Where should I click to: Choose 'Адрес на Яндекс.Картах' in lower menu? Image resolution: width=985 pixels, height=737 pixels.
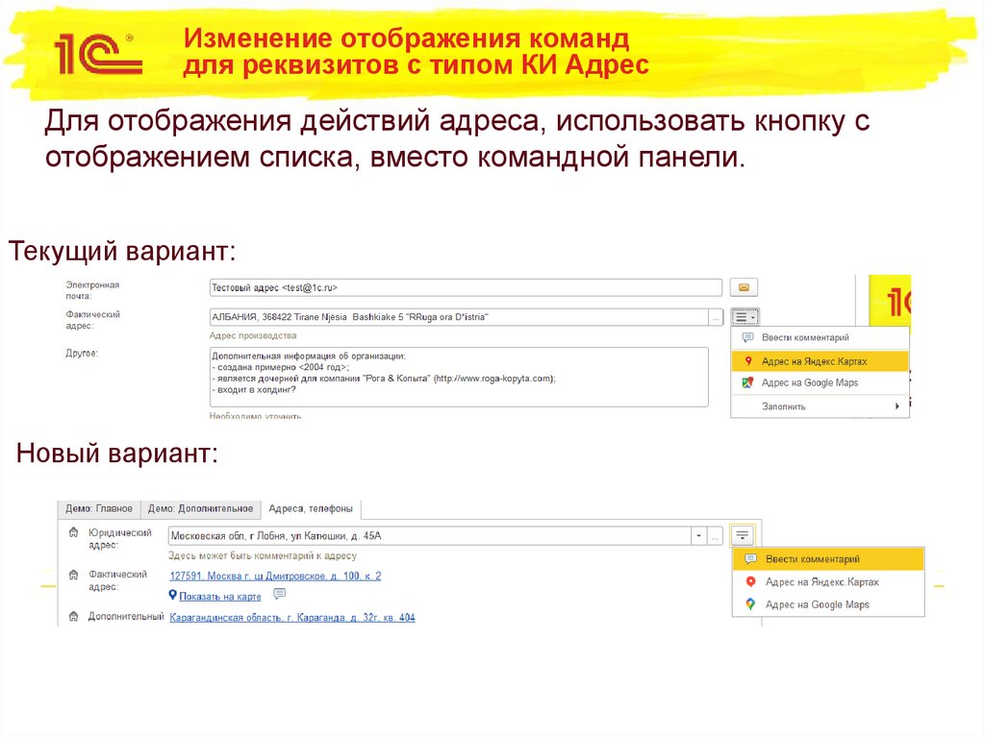pyautogui.click(x=828, y=582)
